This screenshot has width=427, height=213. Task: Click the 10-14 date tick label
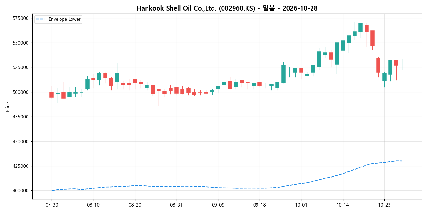(343, 205)
